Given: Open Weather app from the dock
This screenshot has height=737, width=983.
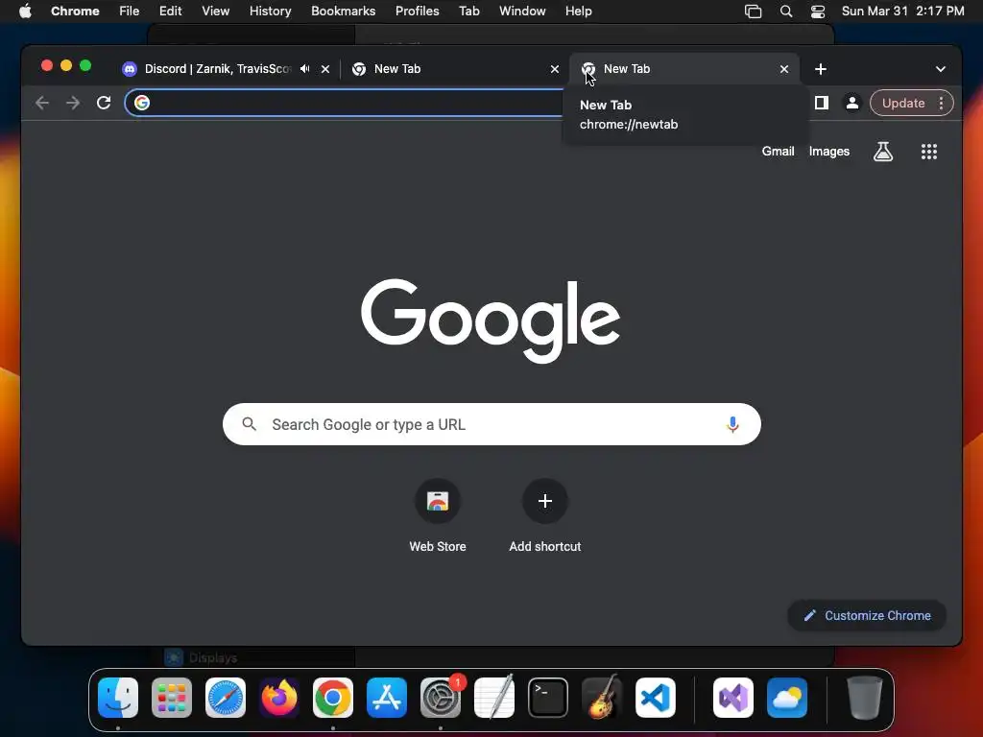Looking at the screenshot, I should click(x=787, y=698).
